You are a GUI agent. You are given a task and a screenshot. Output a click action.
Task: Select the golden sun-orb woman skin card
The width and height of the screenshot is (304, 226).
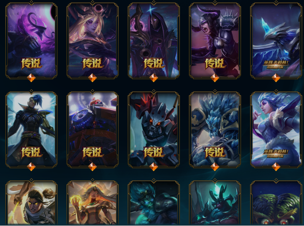93,203
